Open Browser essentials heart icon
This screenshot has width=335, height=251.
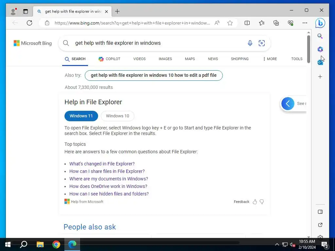(291, 23)
